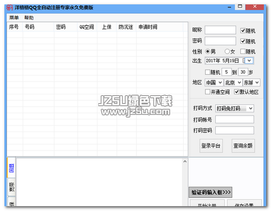Close the application window
The width and height of the screenshot is (271, 211).
255,7
